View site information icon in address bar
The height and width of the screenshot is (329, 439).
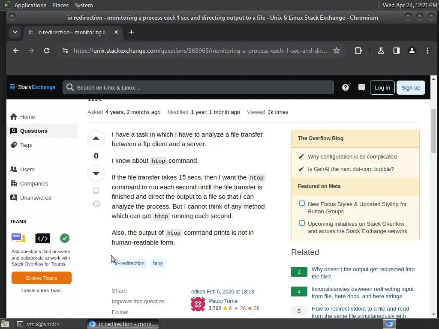point(65,51)
